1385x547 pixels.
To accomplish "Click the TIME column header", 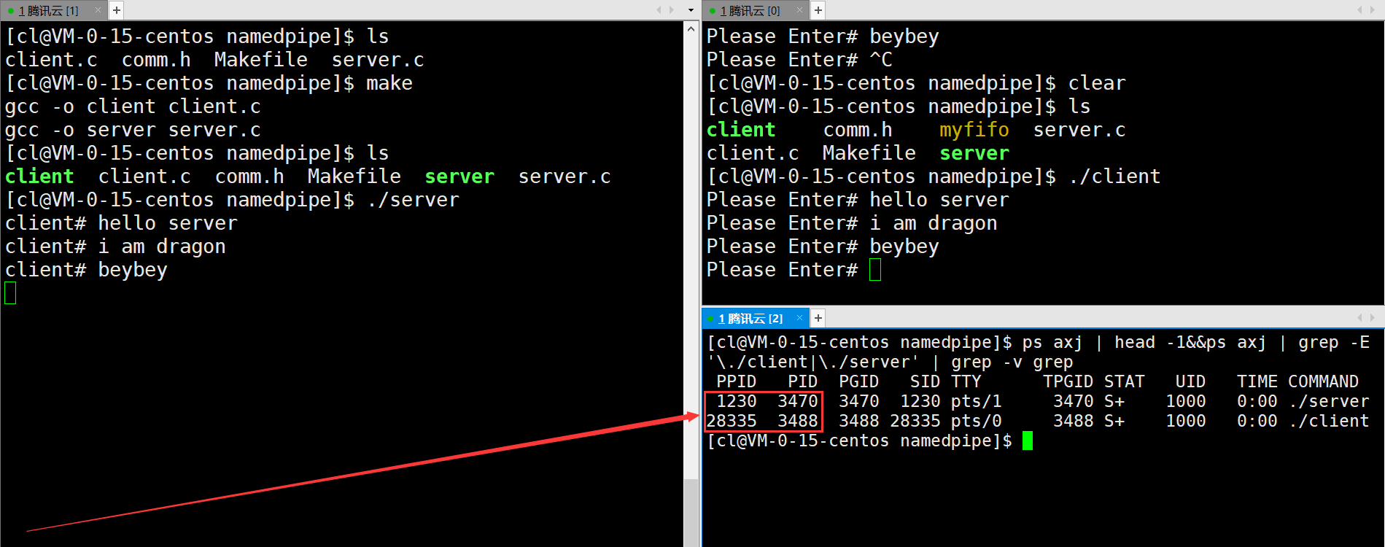I will click(1257, 381).
